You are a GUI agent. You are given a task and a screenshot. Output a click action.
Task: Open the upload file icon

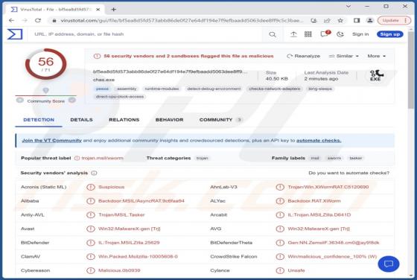coord(293,34)
